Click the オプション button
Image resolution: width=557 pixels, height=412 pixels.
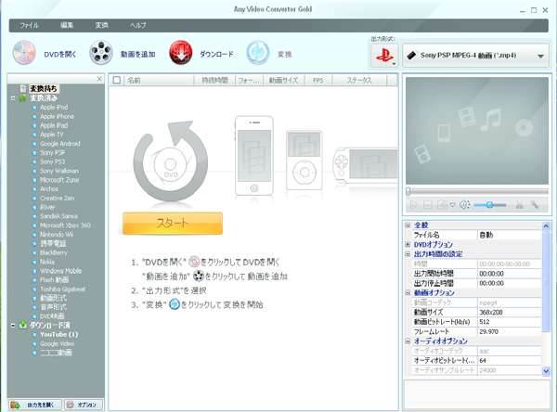pos(84,405)
